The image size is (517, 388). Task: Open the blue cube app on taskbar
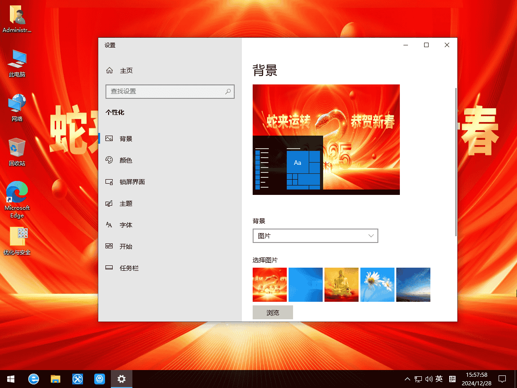click(100, 379)
